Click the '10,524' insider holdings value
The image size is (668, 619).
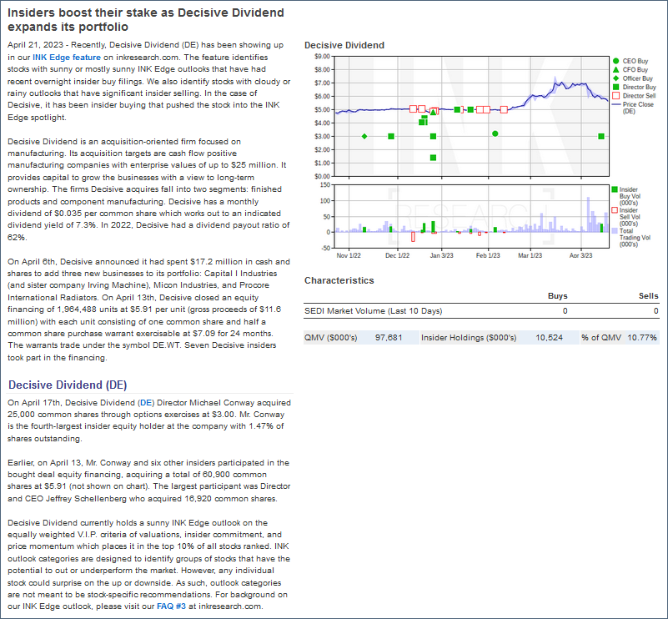pos(549,338)
